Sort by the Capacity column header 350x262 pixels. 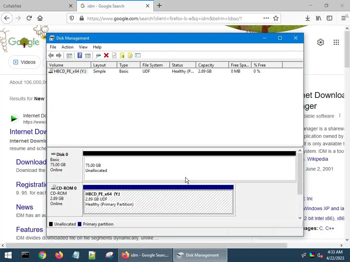click(x=212, y=65)
